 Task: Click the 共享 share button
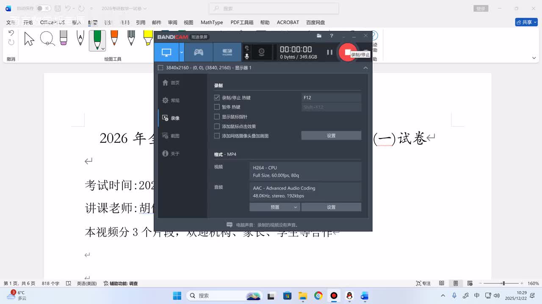pyautogui.click(x=526, y=22)
